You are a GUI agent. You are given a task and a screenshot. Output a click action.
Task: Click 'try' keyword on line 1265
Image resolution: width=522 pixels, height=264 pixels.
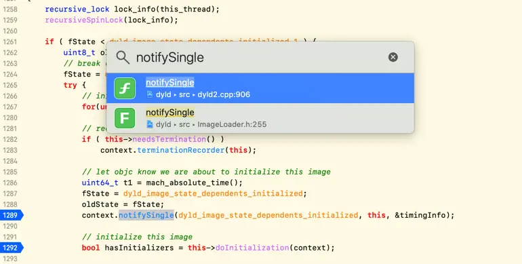71,85
